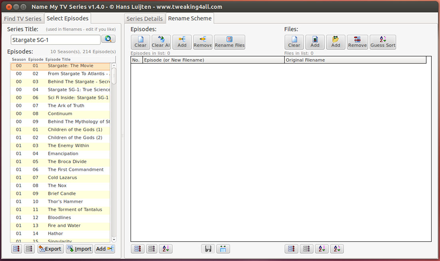Select episode Bloodlines
This screenshot has height=261, width=440.
pos(60,218)
